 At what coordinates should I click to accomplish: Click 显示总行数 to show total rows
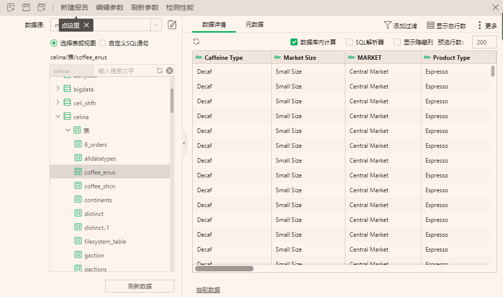click(x=446, y=25)
